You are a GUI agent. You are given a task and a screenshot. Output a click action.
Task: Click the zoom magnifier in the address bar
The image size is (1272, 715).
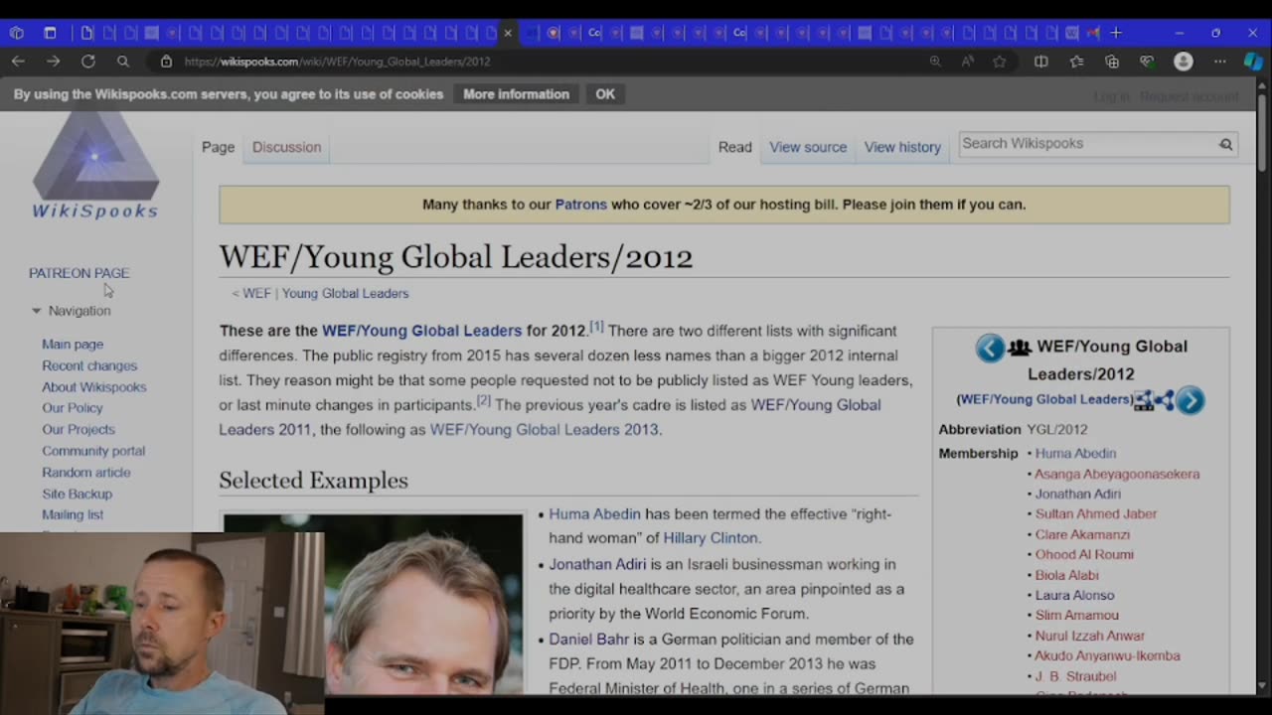tap(935, 61)
